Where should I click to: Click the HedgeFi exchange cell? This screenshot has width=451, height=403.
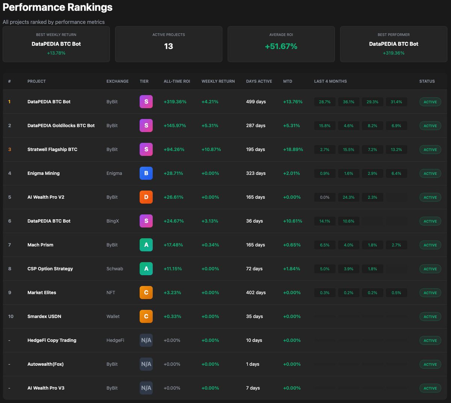(x=115, y=340)
